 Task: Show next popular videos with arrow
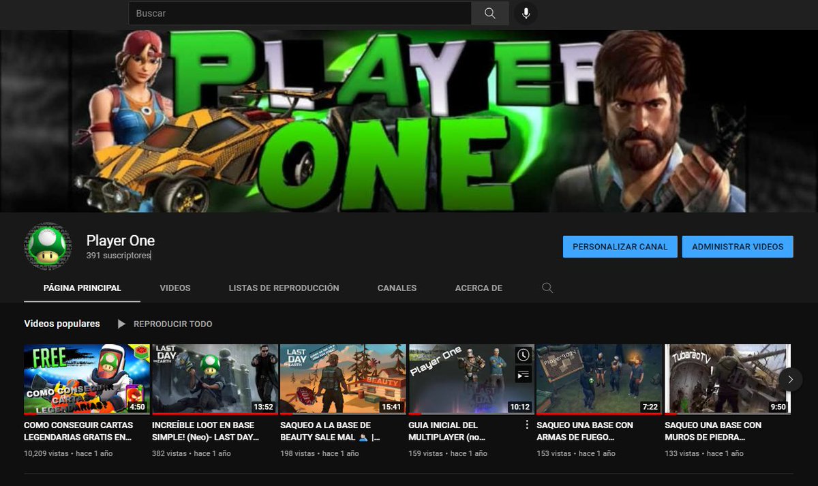790,380
